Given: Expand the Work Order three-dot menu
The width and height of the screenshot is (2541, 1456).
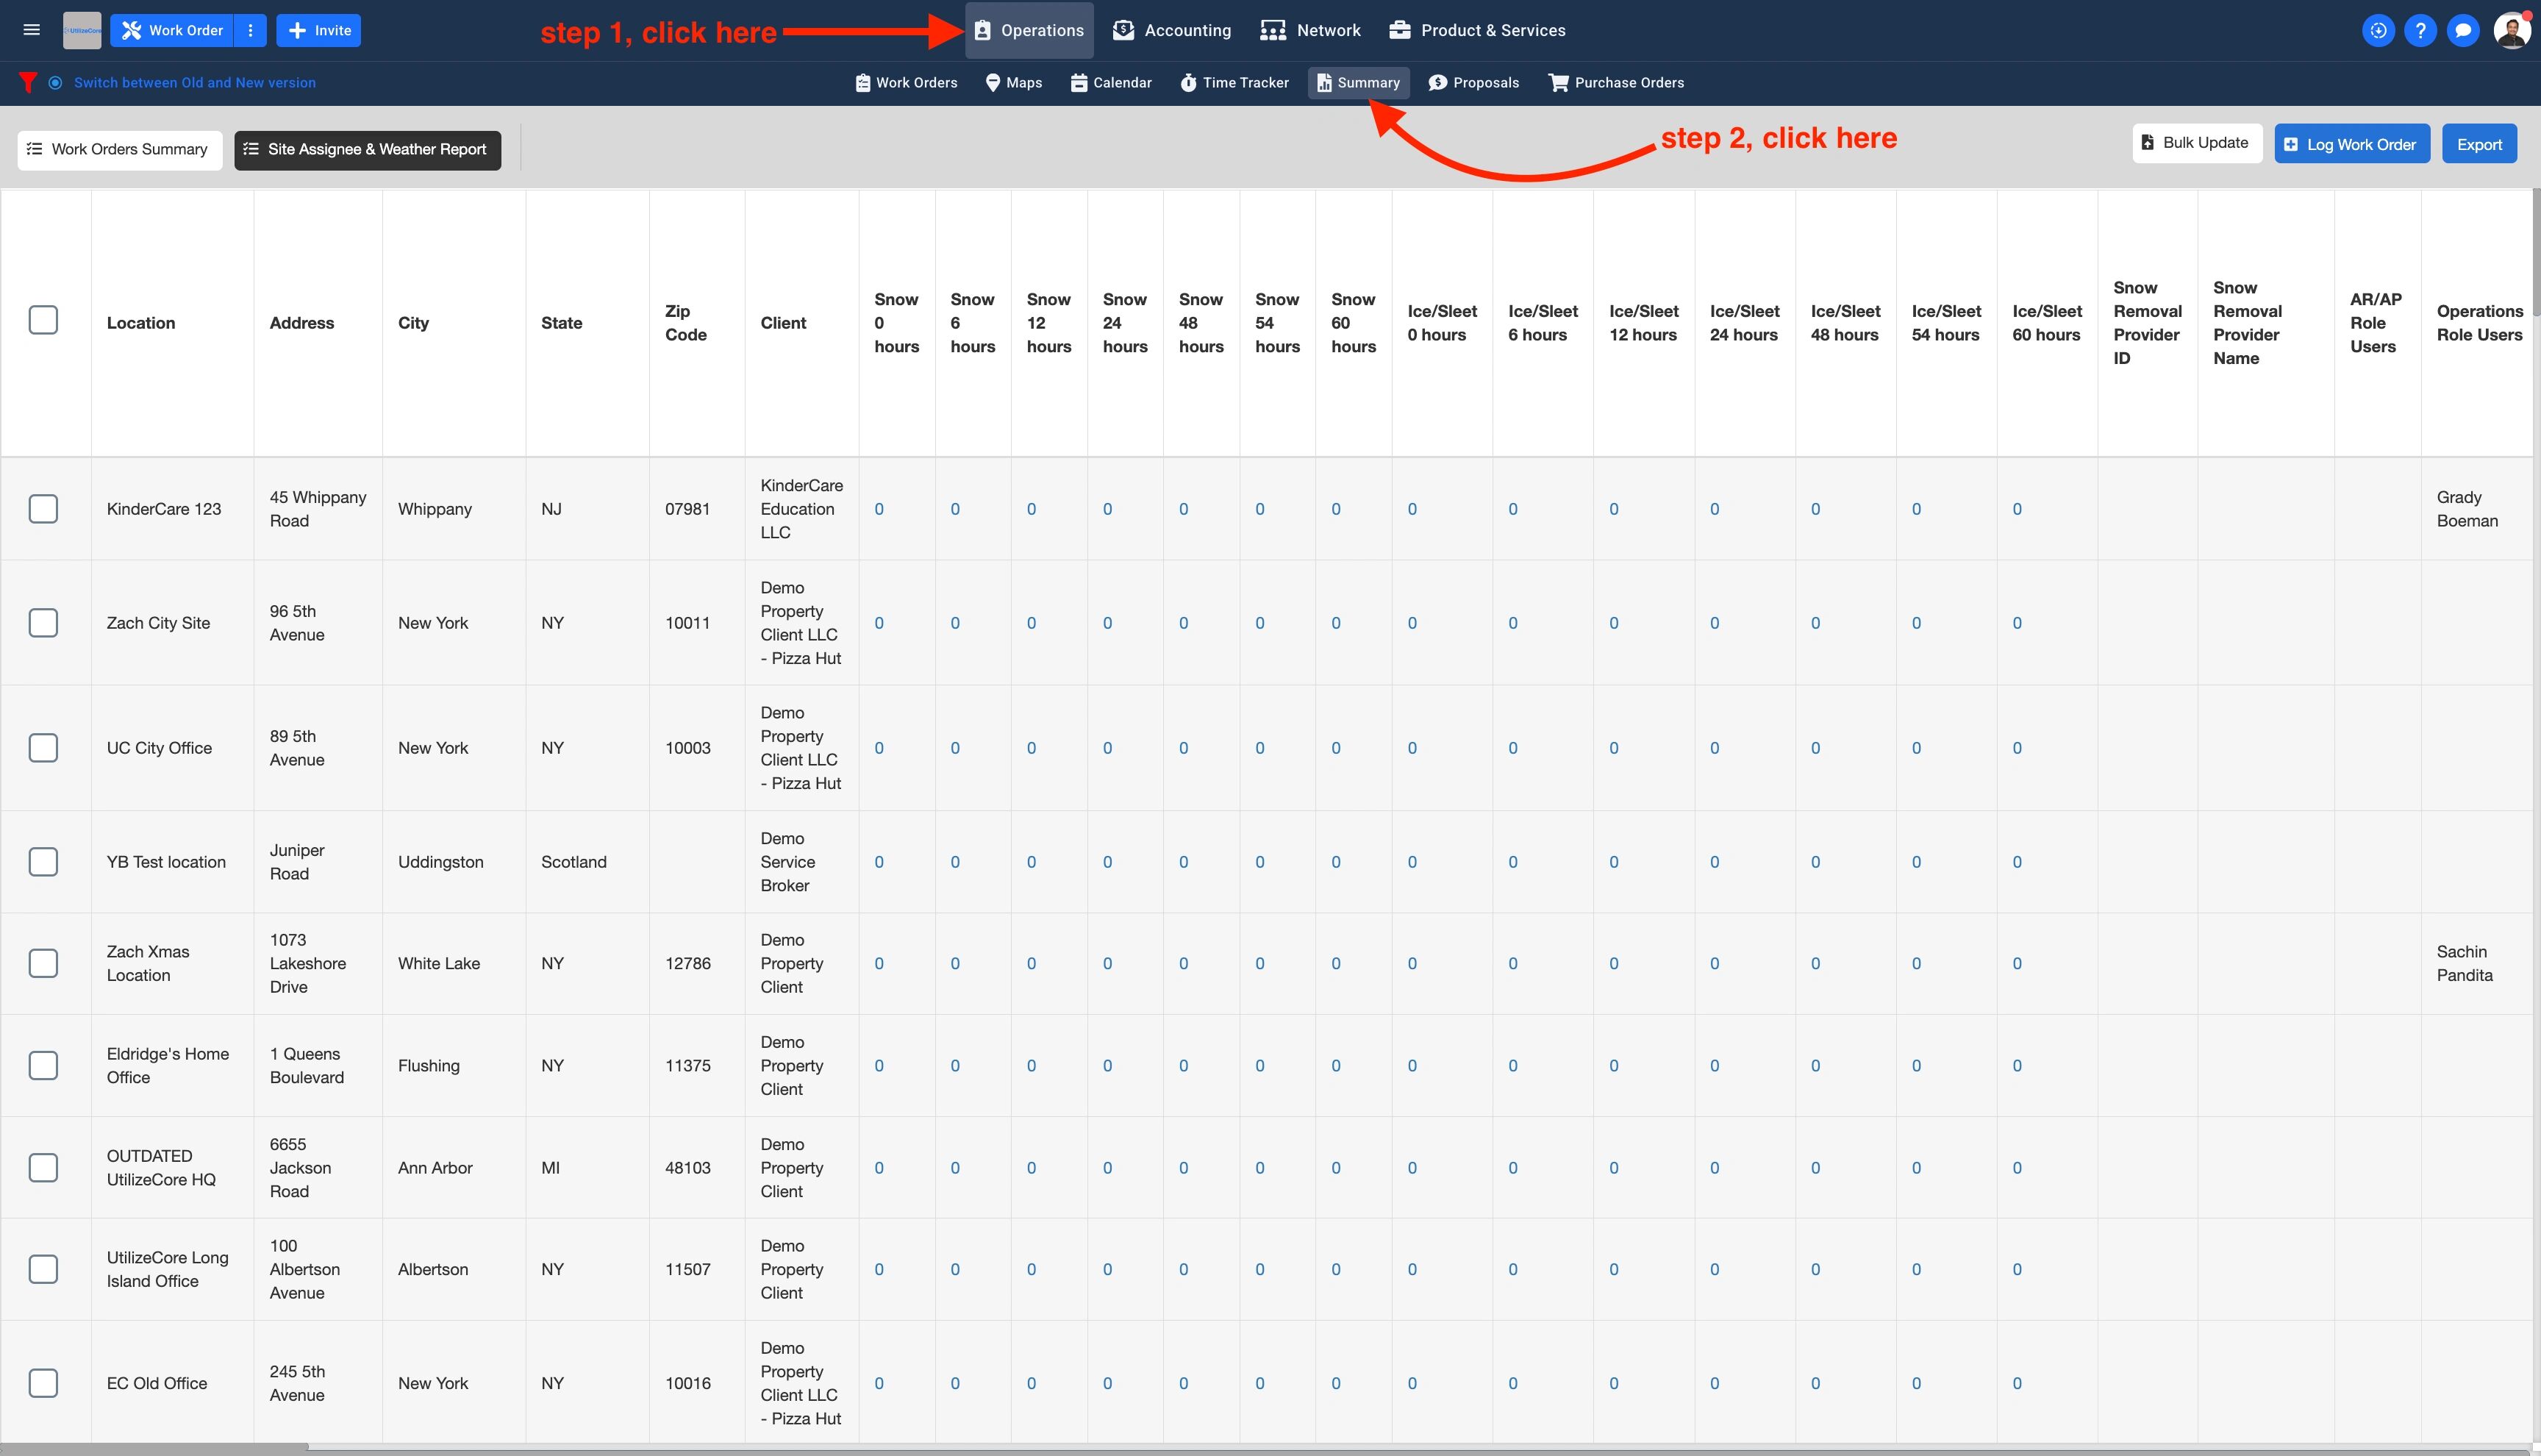Looking at the screenshot, I should (x=250, y=30).
